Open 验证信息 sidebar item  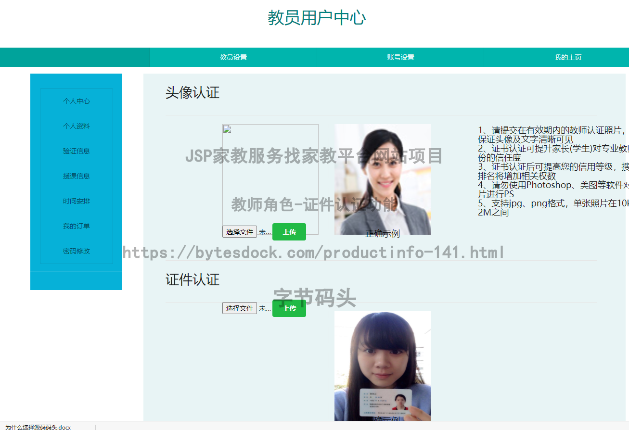point(77,151)
